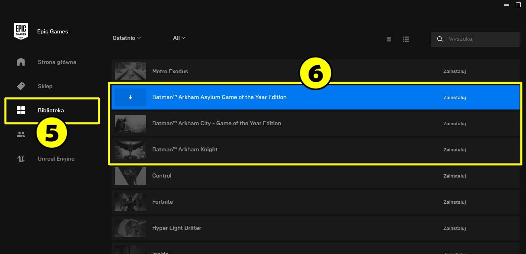Click Zainstaluj for Batman Arkham City
Screen dimensions: 526x254
[455, 124]
